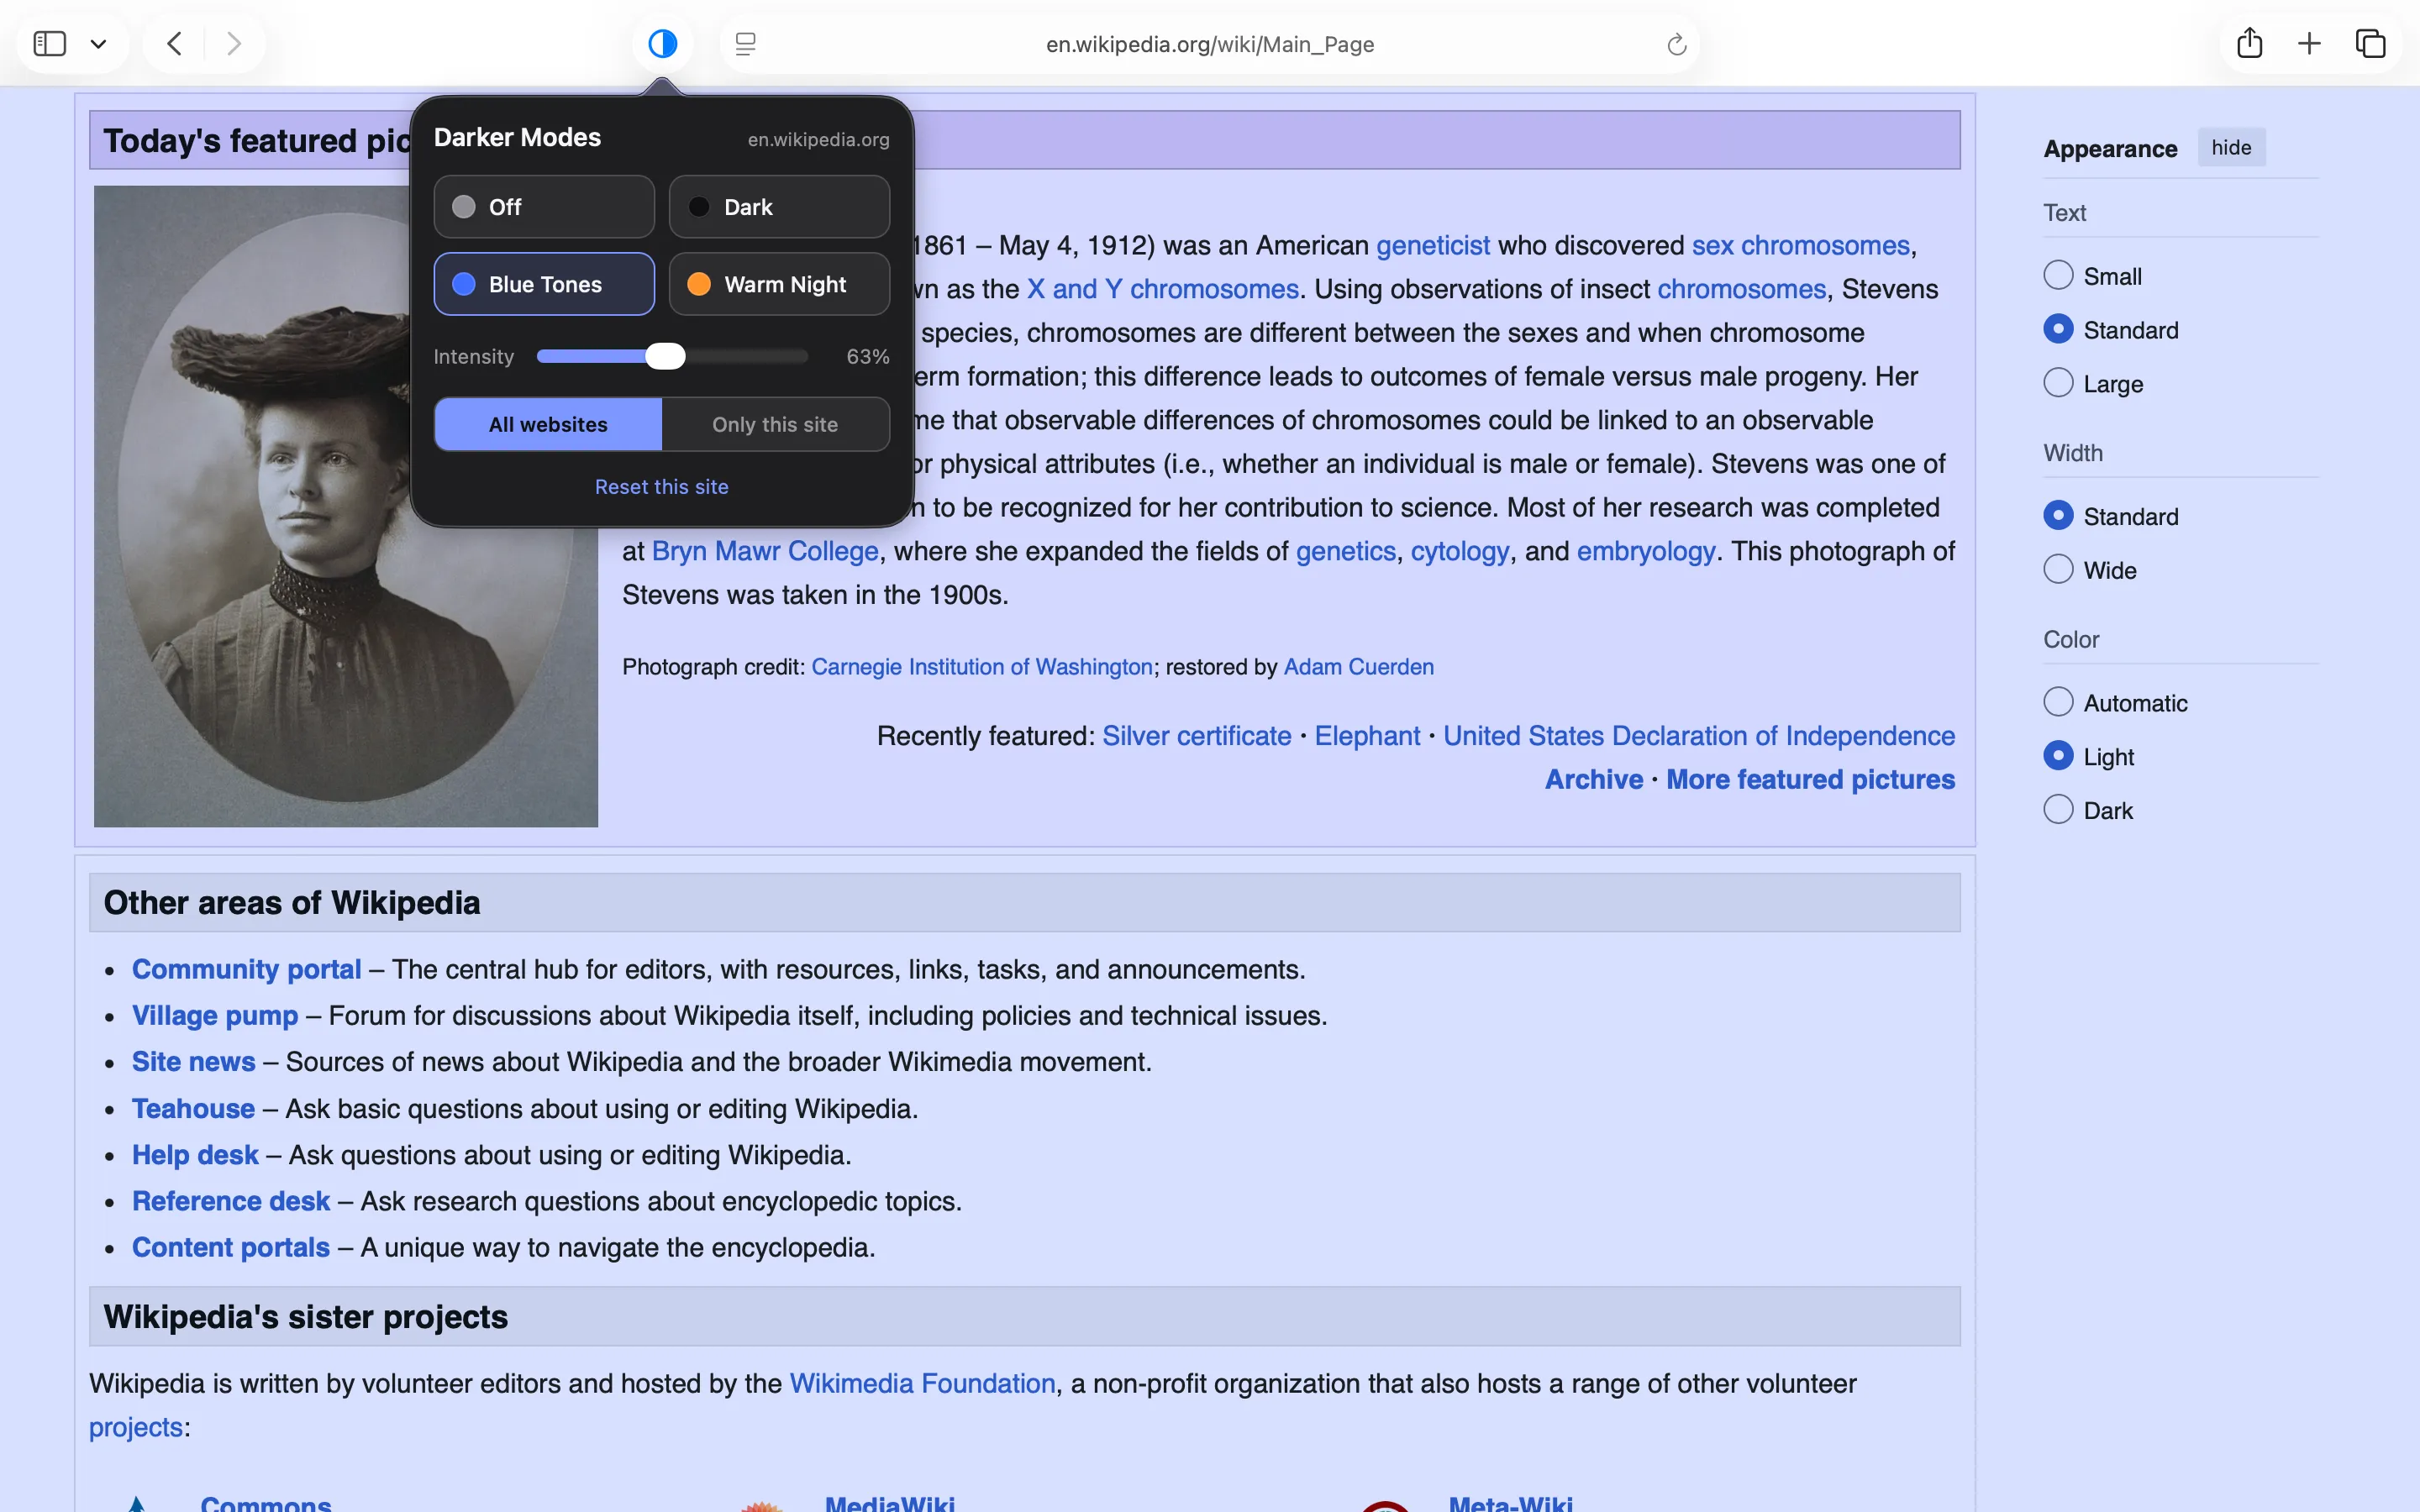Screen dimensions: 2420x1512
Task: Click the Darker Modes popup title
Action: click(517, 137)
